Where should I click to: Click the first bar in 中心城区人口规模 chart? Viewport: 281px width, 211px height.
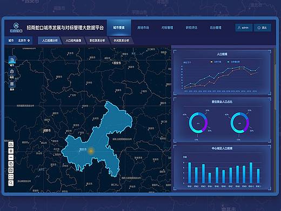[190, 173]
